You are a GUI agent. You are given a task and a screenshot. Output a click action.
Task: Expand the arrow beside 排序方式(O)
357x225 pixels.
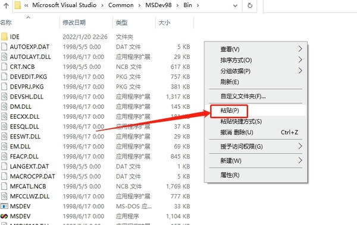(300, 59)
